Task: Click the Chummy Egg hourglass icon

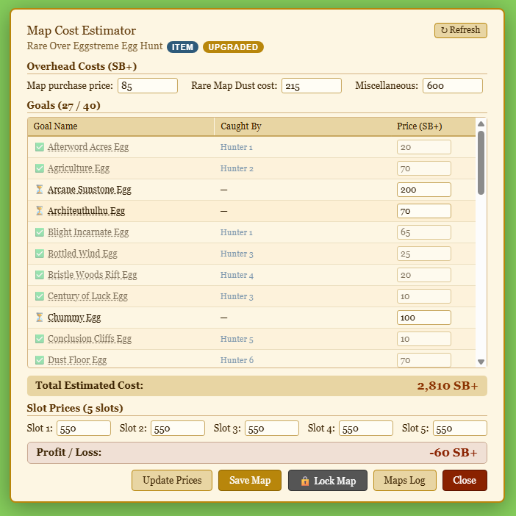Action: tap(40, 318)
